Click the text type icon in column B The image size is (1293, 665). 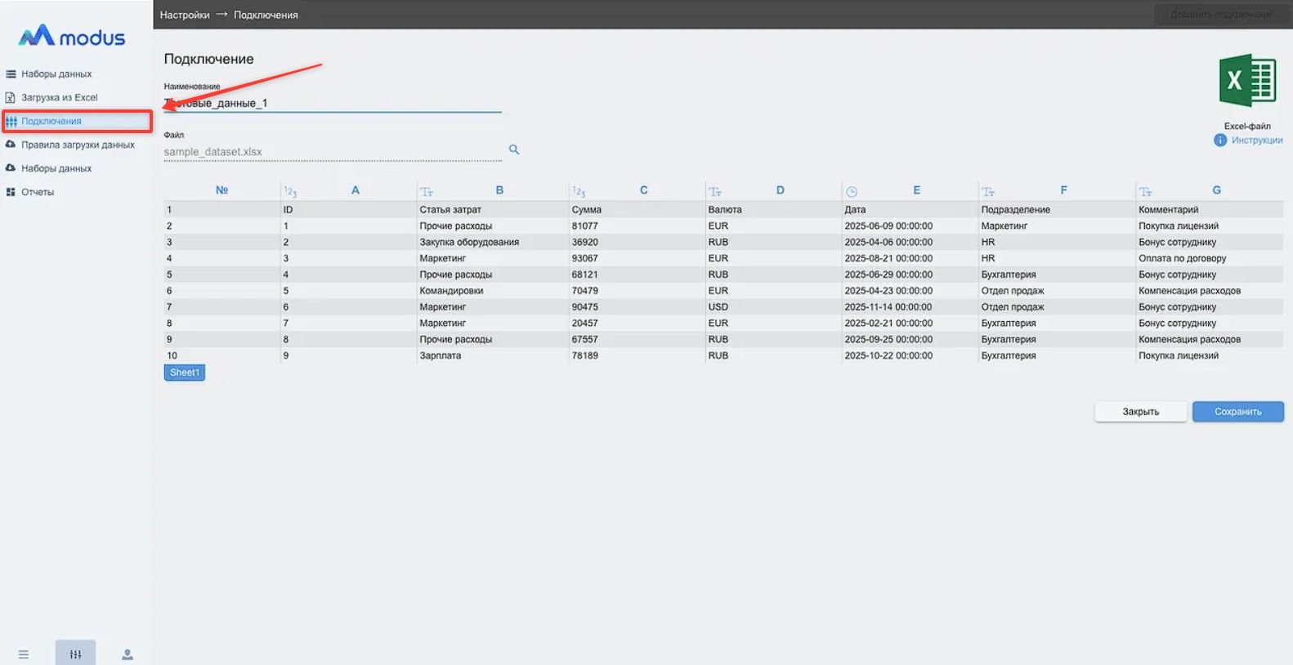point(427,192)
